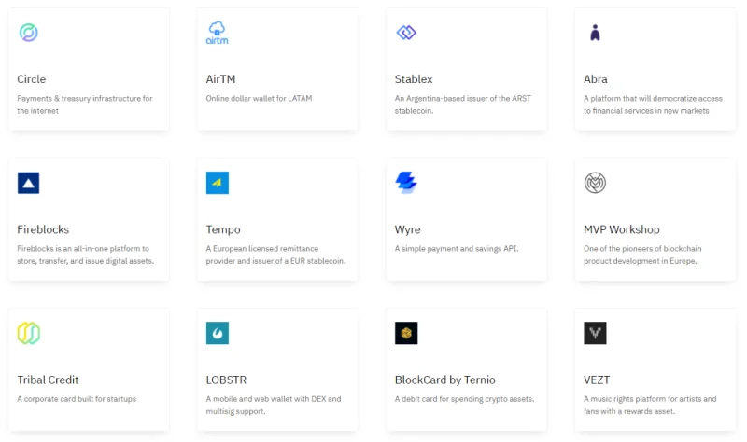The width and height of the screenshot is (747, 442).
Task: Select the Wyre title text
Action: click(407, 229)
